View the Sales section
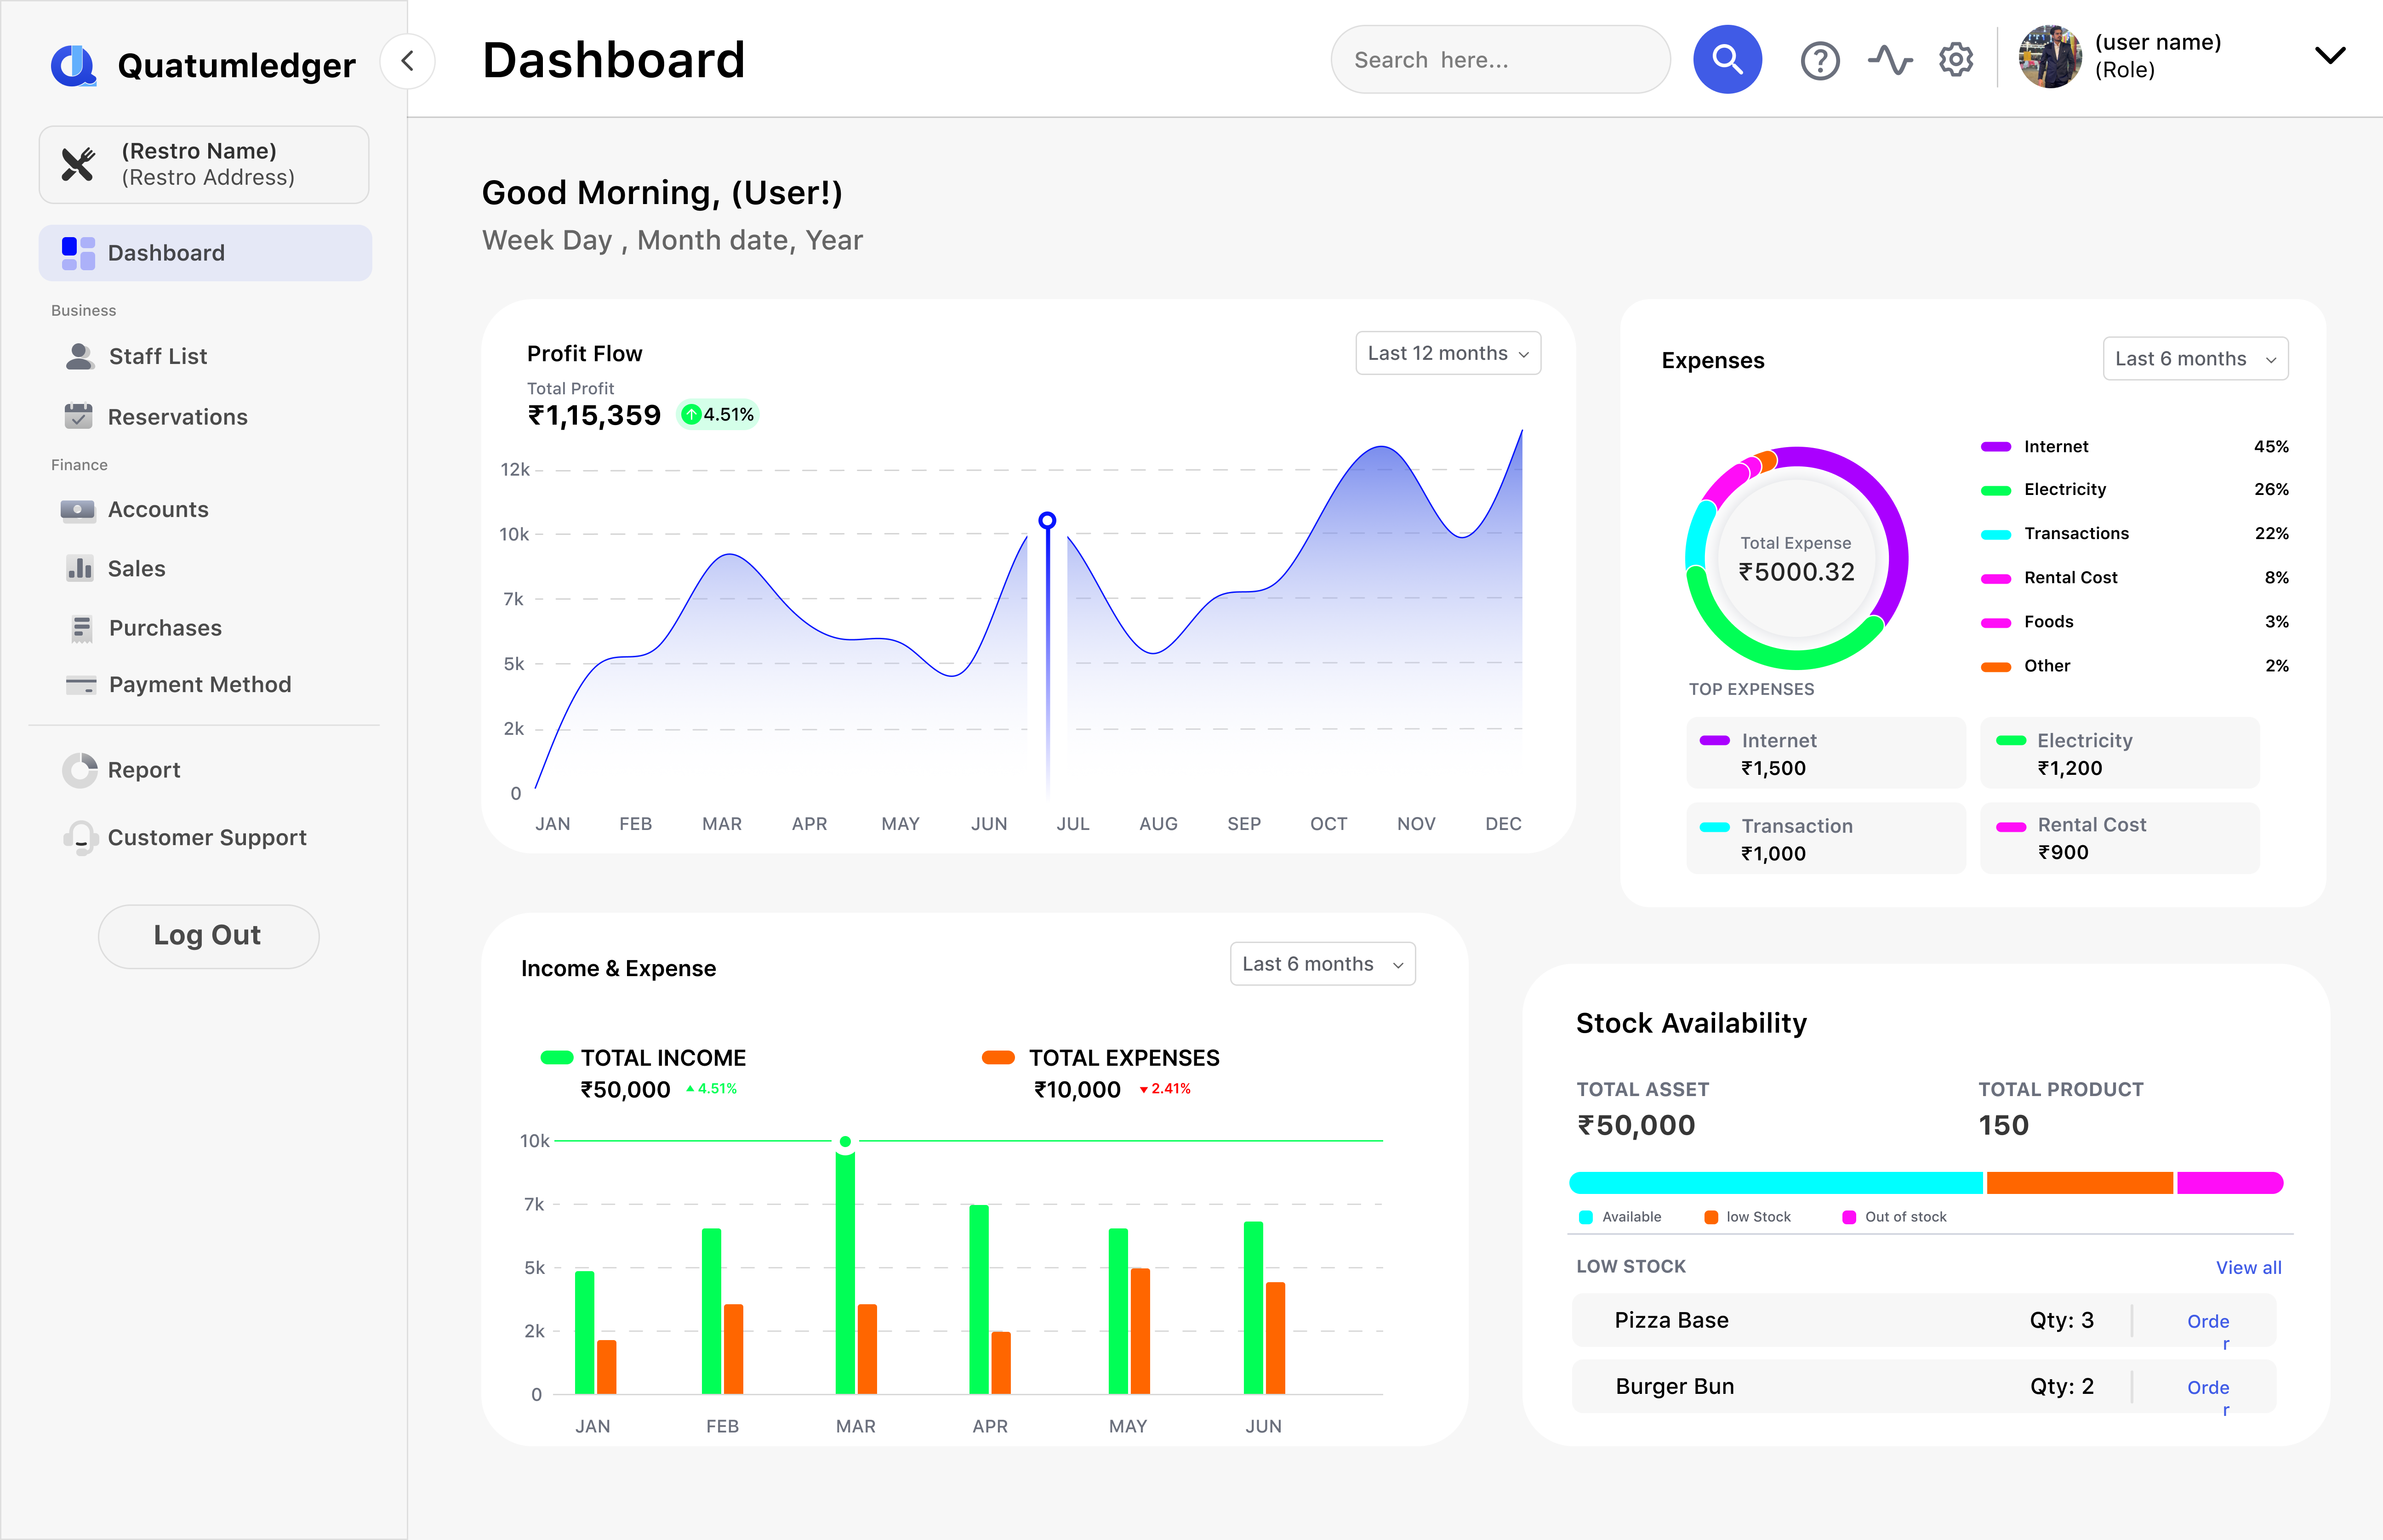Viewport: 2383px width, 1540px height. tap(136, 568)
